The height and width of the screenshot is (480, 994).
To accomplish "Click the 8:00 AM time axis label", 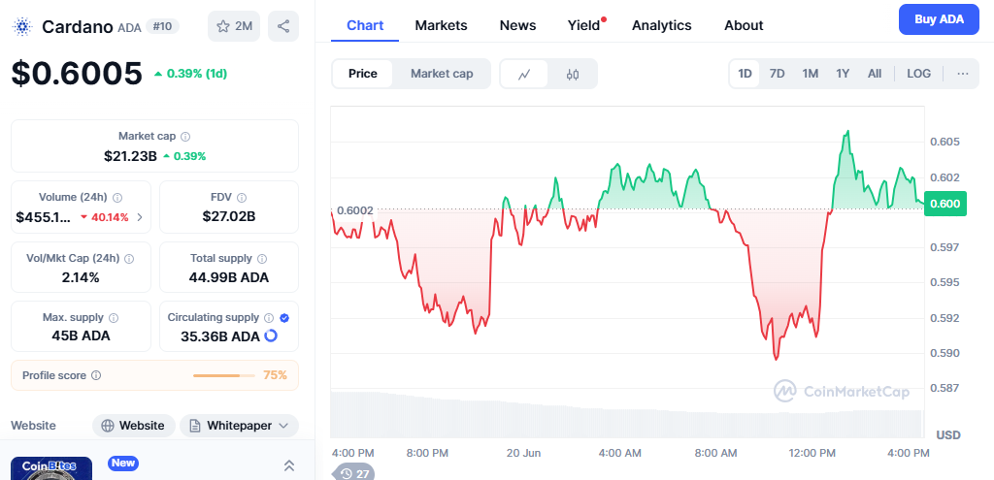I will click(715, 453).
